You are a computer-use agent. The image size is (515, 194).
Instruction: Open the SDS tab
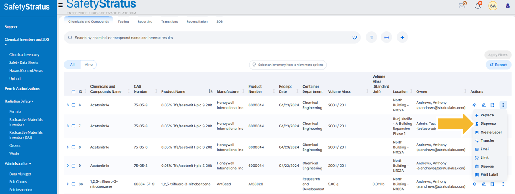point(219,21)
